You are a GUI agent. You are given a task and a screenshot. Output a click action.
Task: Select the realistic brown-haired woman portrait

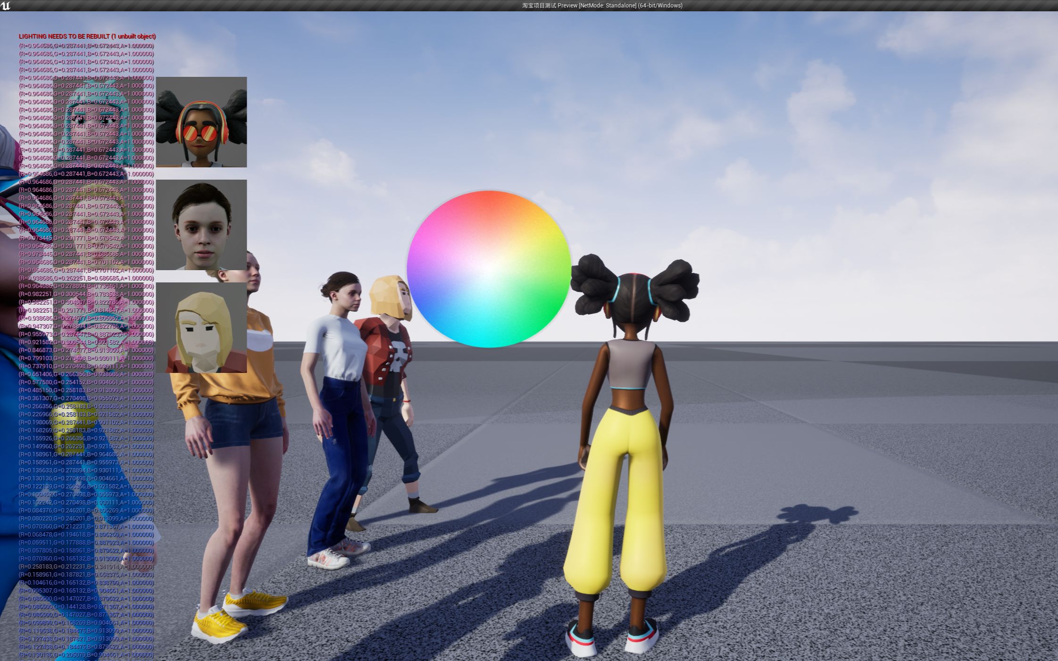201,225
